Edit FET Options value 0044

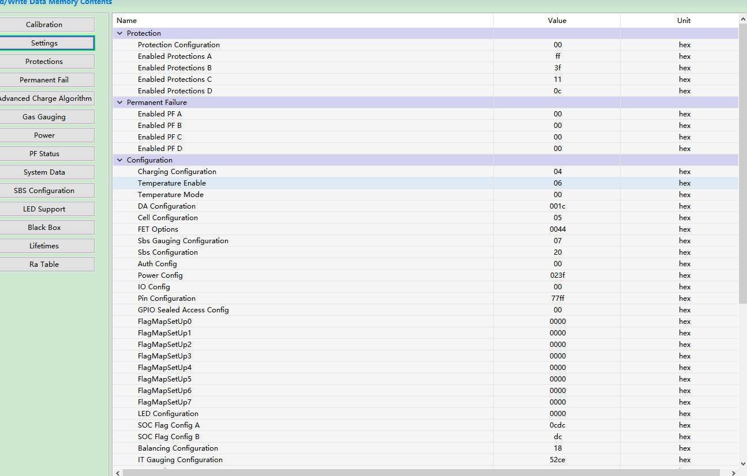coord(557,229)
